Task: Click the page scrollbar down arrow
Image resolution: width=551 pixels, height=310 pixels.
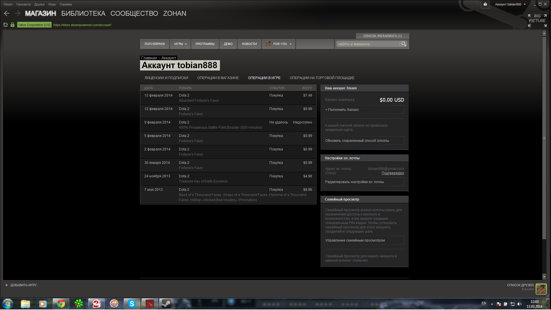Action: (544, 277)
